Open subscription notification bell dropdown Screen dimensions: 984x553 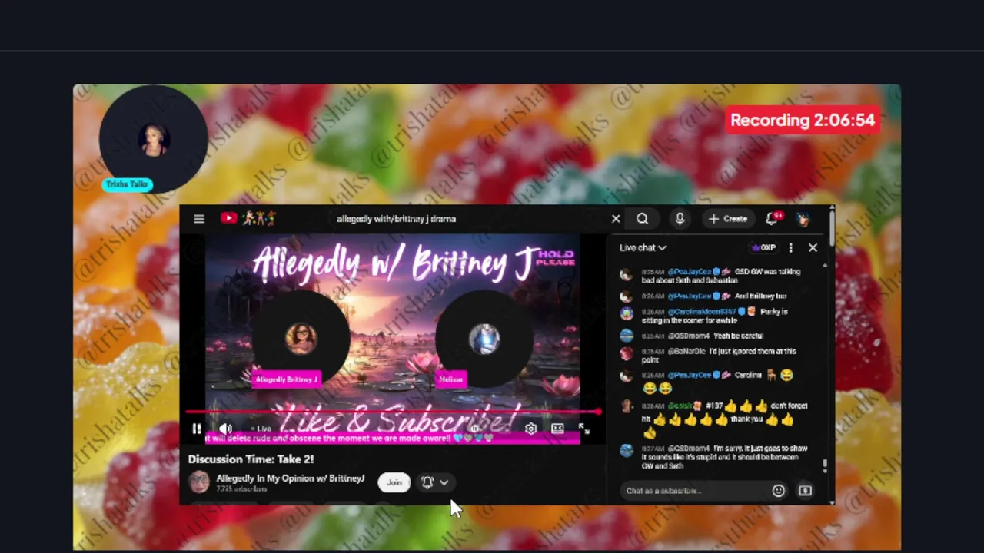[434, 482]
